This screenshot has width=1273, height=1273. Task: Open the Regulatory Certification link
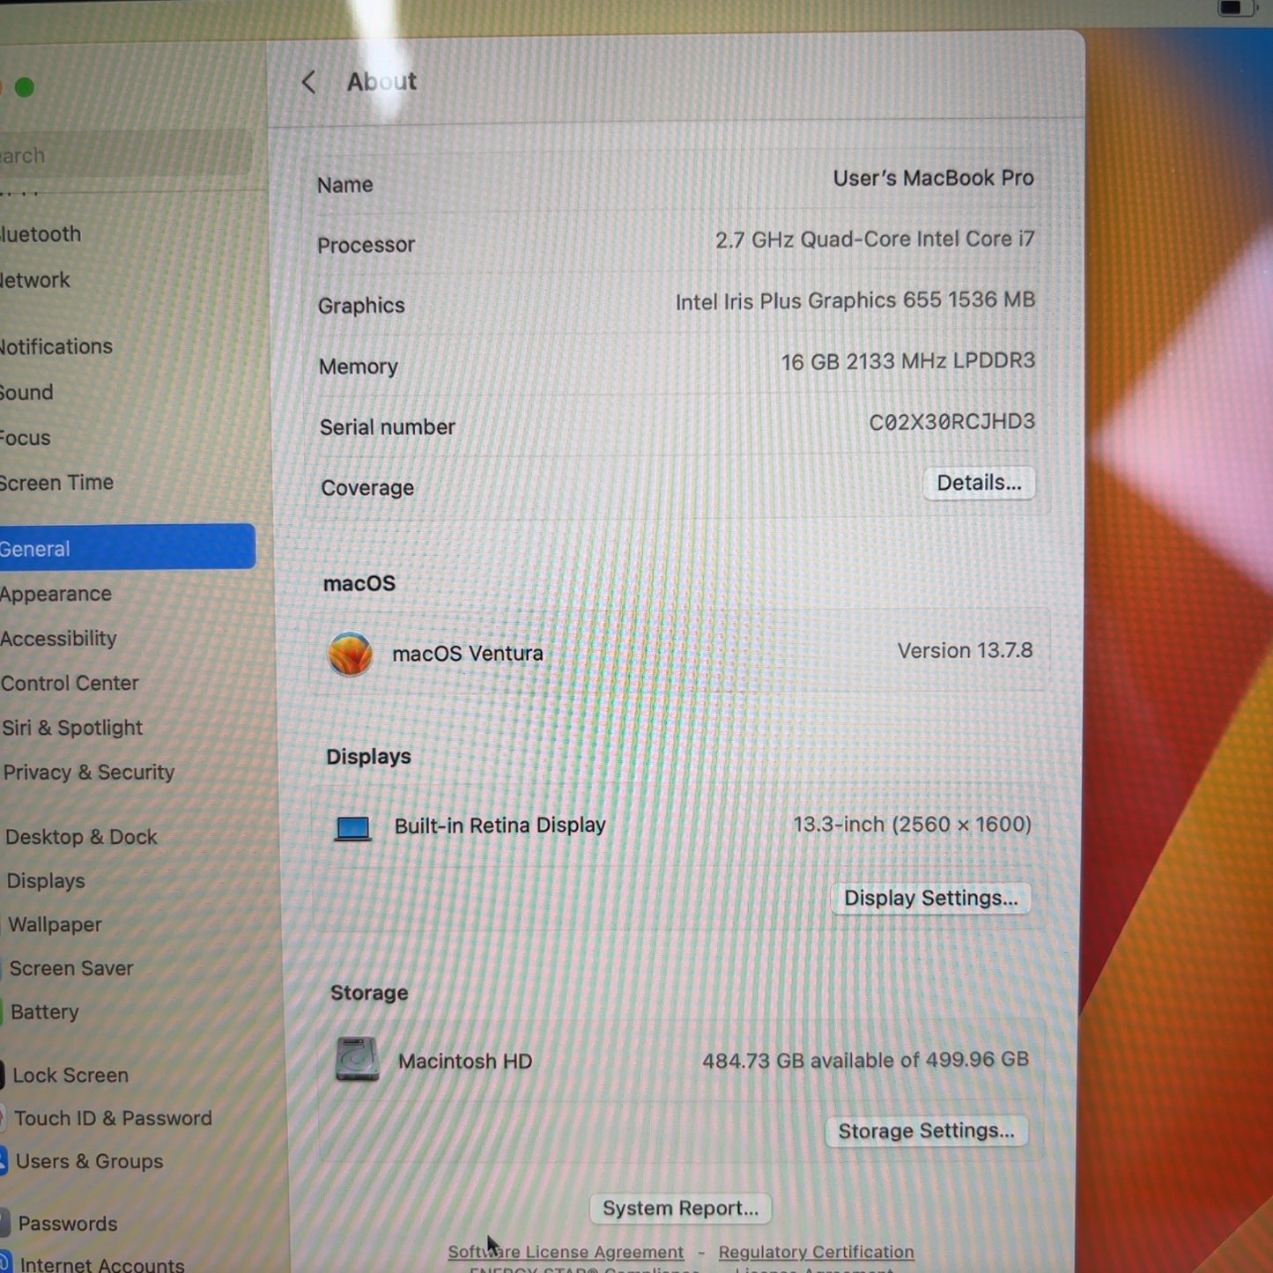tap(816, 1252)
